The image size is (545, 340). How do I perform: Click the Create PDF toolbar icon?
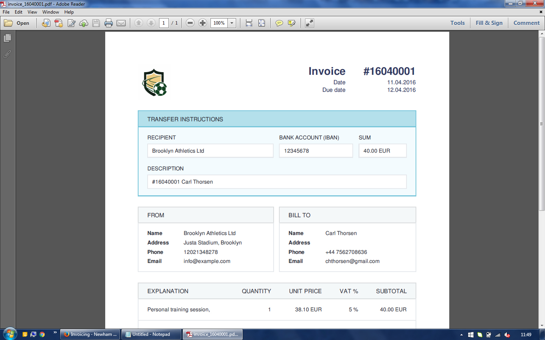tap(59, 23)
